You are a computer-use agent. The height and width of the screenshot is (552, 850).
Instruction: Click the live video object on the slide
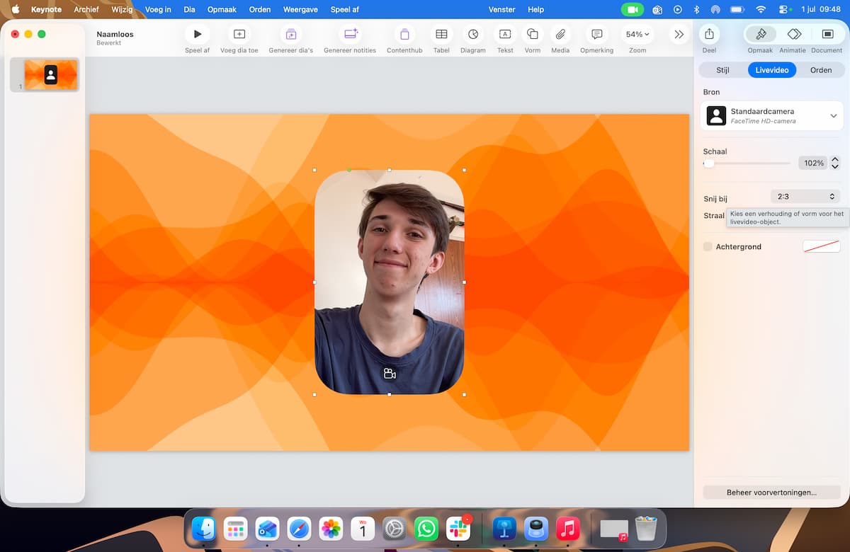coord(389,282)
